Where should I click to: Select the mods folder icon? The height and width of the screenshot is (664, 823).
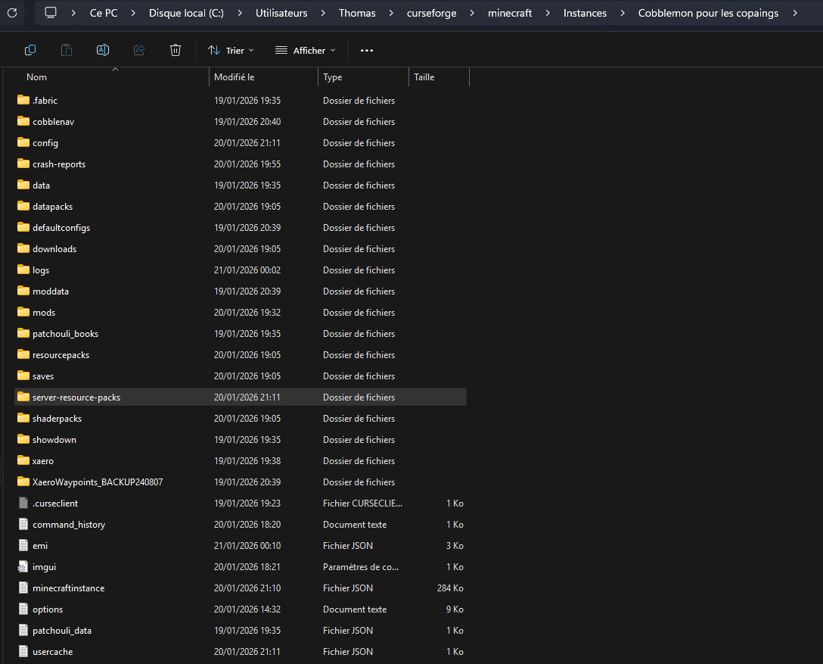pyautogui.click(x=23, y=312)
